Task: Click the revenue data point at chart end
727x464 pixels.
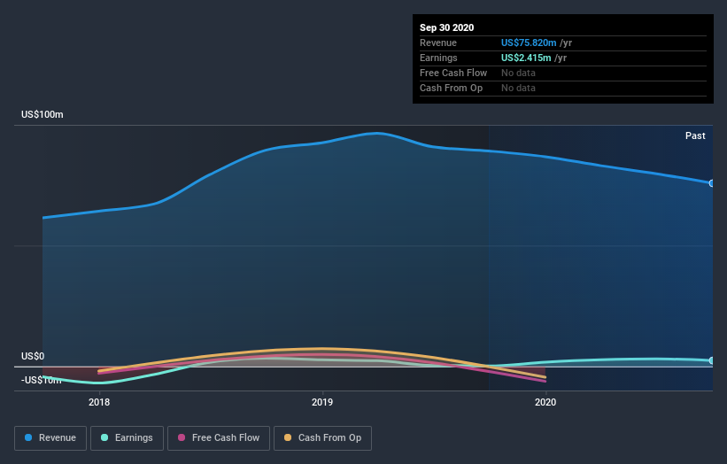Action: [x=712, y=183]
